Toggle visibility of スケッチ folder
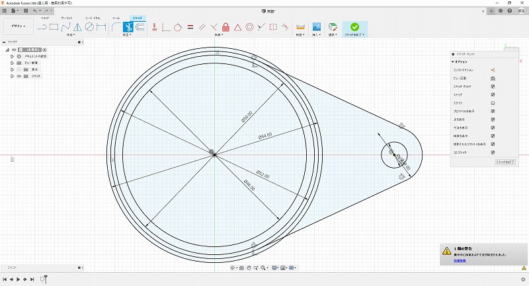Image resolution: width=529 pixels, height=286 pixels. (19, 76)
